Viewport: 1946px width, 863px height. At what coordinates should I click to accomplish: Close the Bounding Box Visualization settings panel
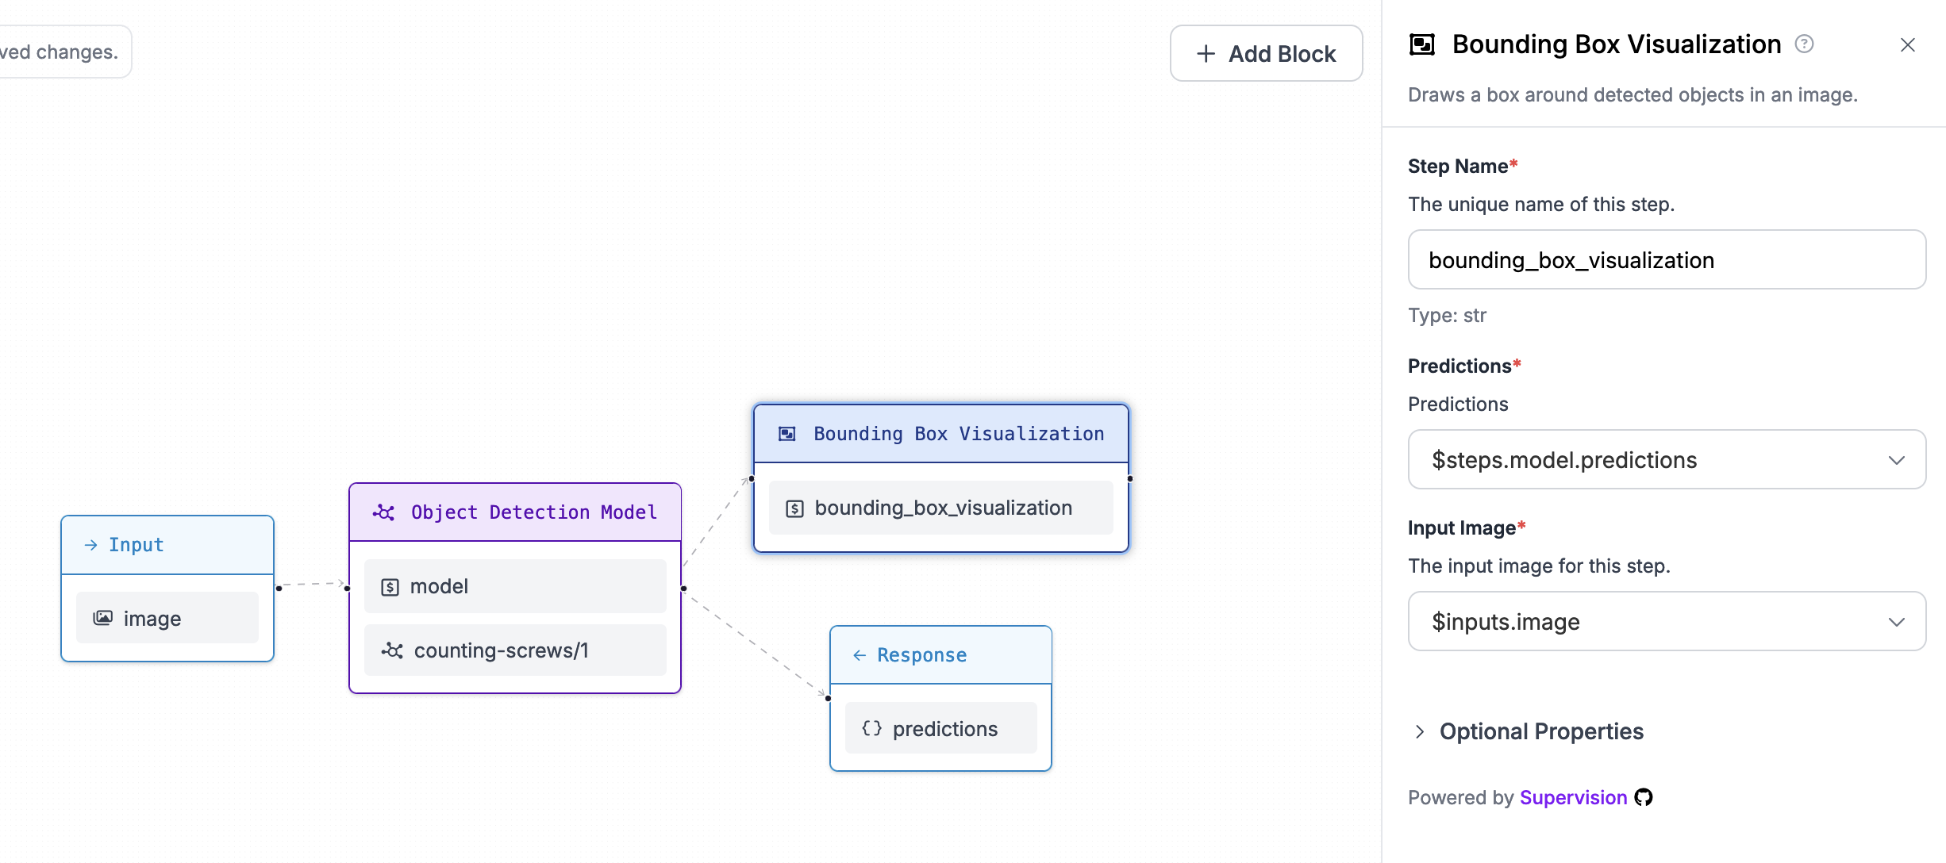click(1908, 44)
